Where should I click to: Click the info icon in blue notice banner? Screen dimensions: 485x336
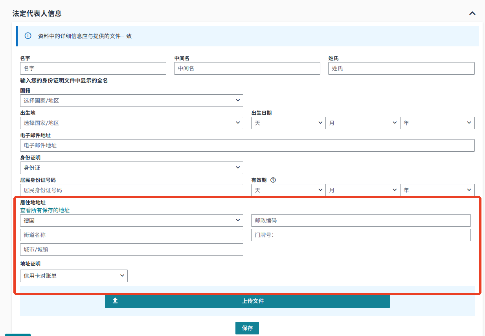pos(28,36)
